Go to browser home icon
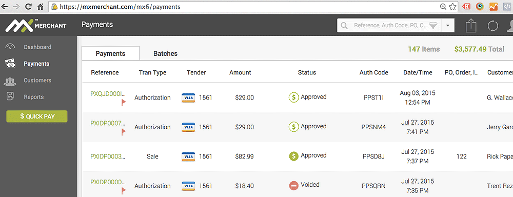The image size is (513, 197). pyautogui.click(x=41, y=7)
